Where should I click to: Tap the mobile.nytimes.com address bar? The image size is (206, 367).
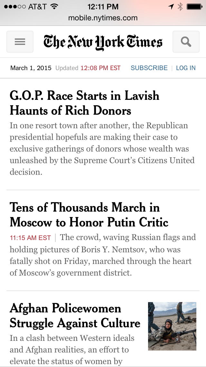tap(103, 18)
